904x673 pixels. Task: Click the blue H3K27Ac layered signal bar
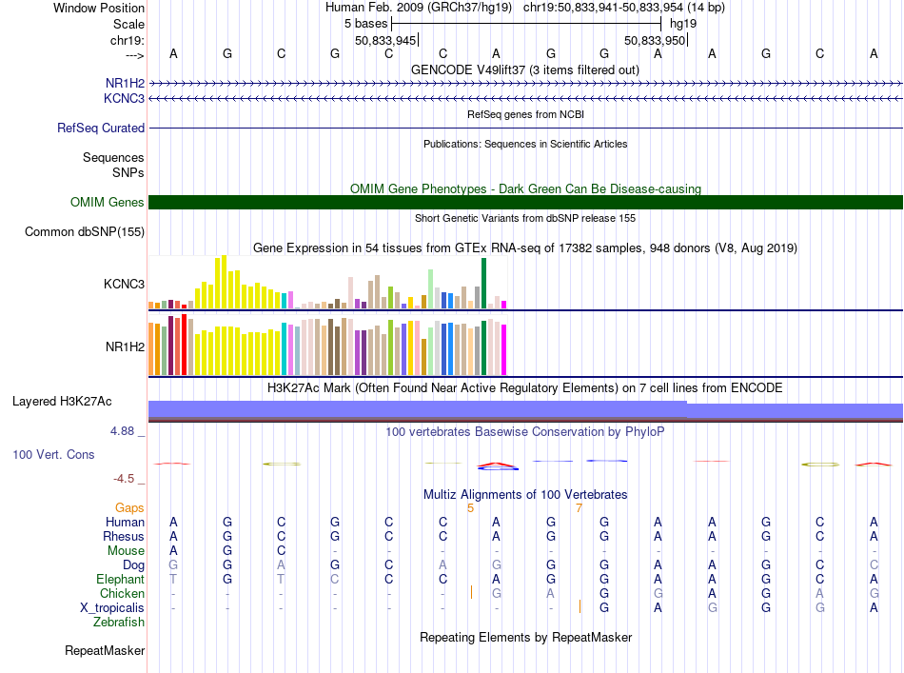tap(525, 409)
